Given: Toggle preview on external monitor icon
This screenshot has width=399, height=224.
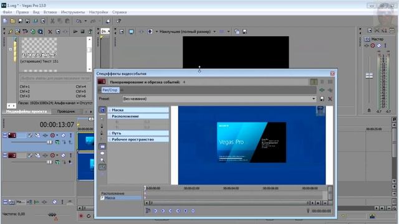Looking at the screenshot, I should click(x=131, y=32).
